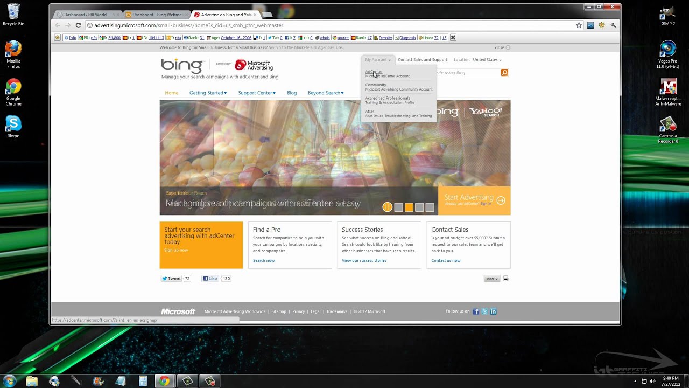Go to the Home nav item
Viewport: 689px width, 388px height.
[172, 93]
